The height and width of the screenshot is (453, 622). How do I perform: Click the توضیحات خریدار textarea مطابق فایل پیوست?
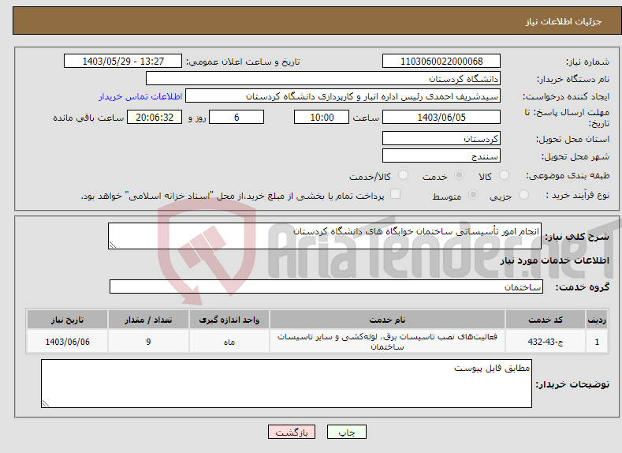[x=286, y=384]
